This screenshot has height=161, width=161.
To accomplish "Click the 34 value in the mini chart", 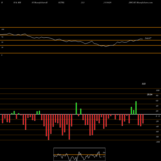I will pyautogui.click(x=104, y=153).
